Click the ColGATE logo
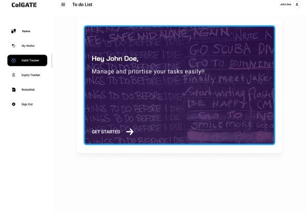307x213 pixels. click(x=24, y=5)
